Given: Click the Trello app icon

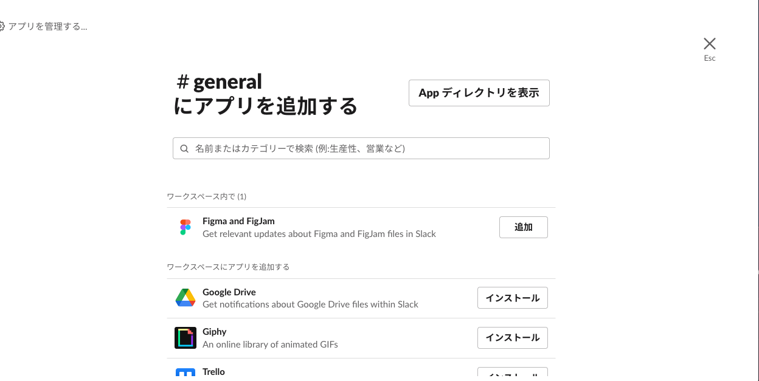Looking at the screenshot, I should coord(185,374).
